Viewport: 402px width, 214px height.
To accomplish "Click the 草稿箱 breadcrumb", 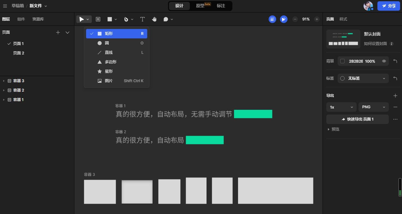I will tap(18, 6).
